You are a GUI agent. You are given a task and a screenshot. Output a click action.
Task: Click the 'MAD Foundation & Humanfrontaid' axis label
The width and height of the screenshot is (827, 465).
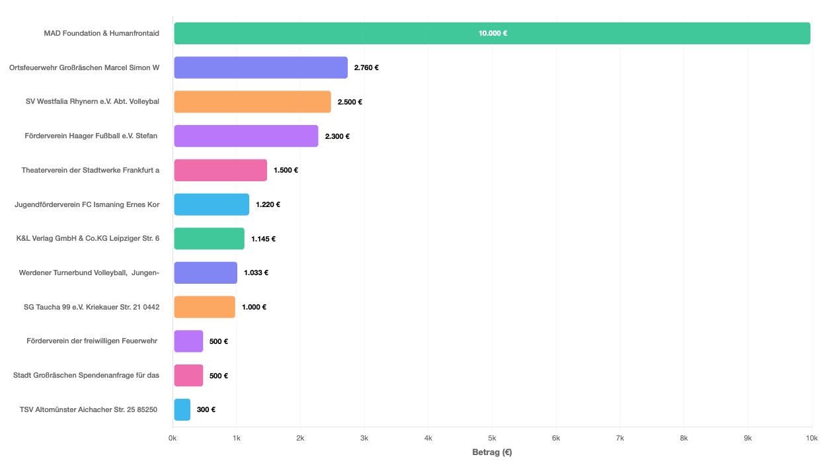(x=101, y=33)
